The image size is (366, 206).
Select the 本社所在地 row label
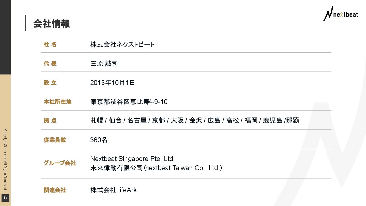pos(57,102)
